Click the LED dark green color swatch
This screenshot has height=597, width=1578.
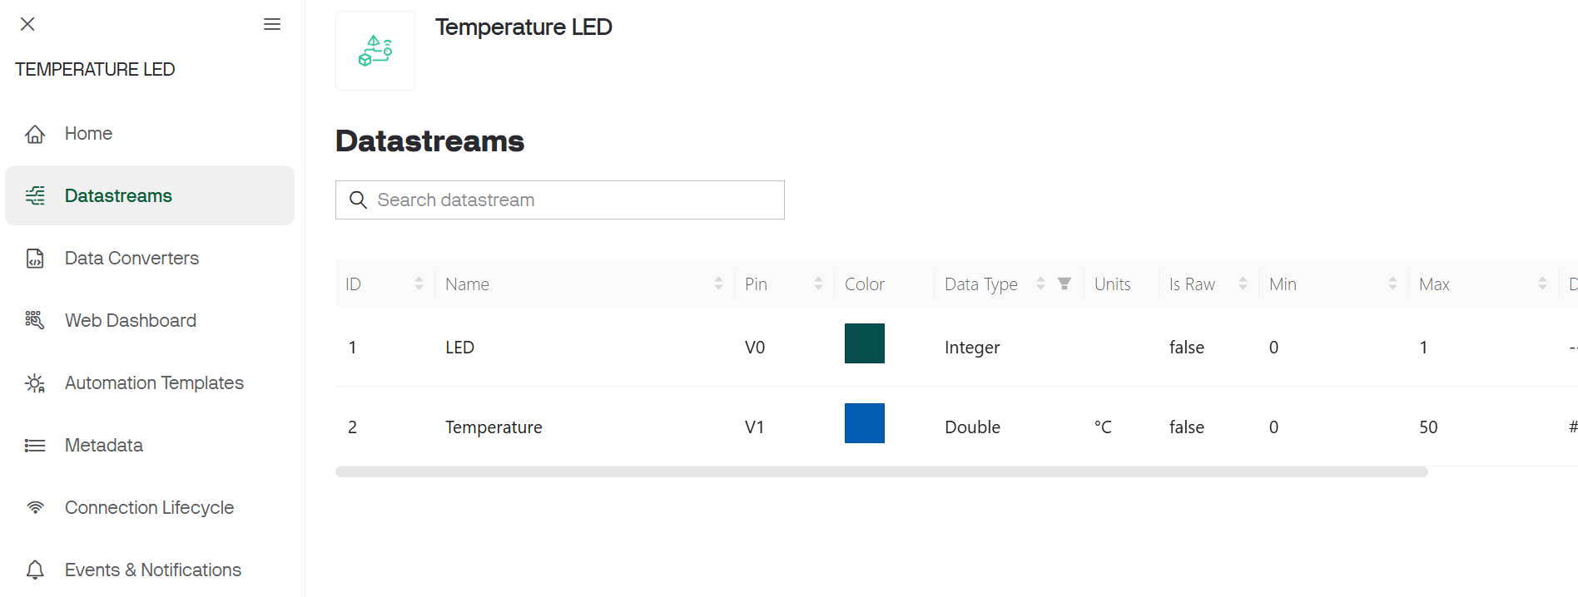864,343
